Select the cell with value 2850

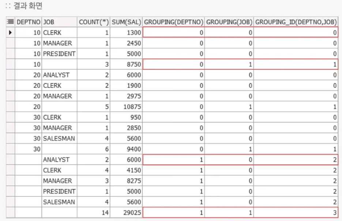[126, 128]
